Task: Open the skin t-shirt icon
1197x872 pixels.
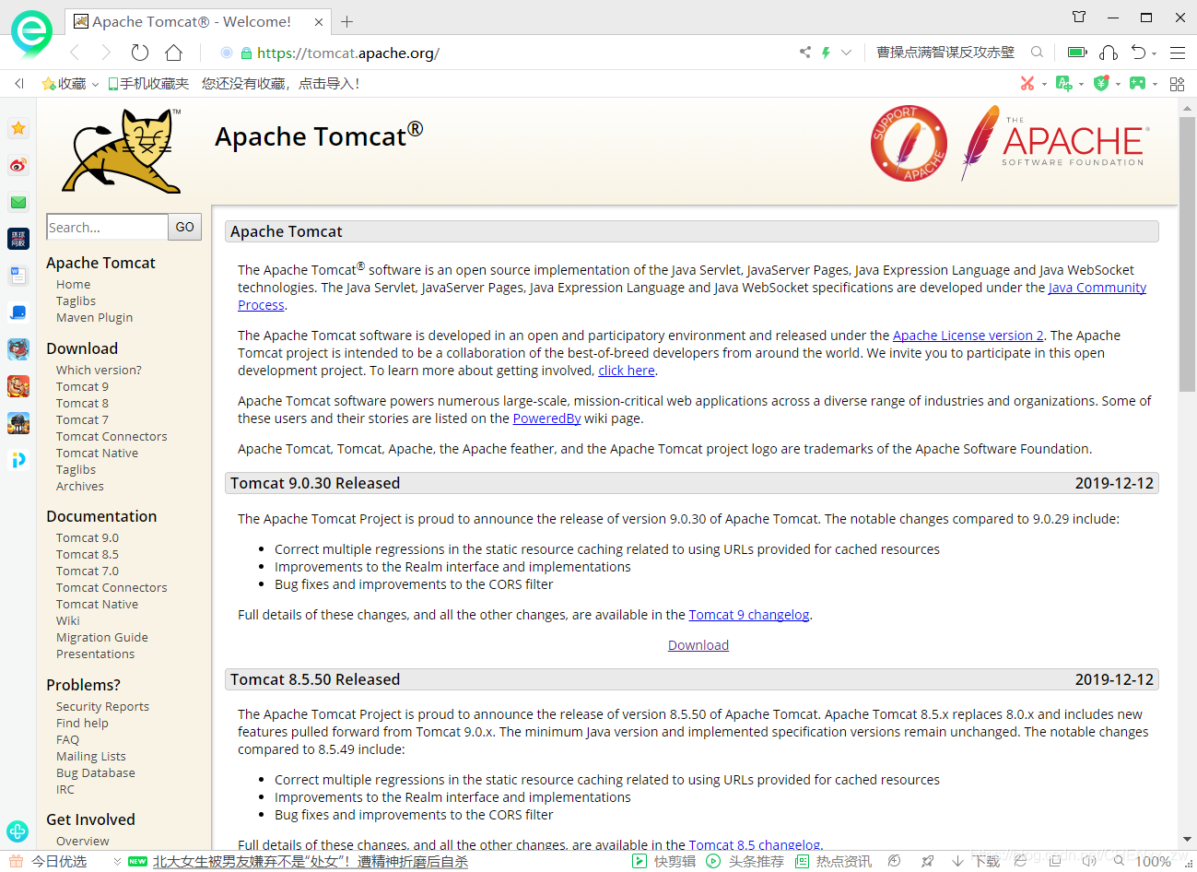Action: pos(1079,17)
